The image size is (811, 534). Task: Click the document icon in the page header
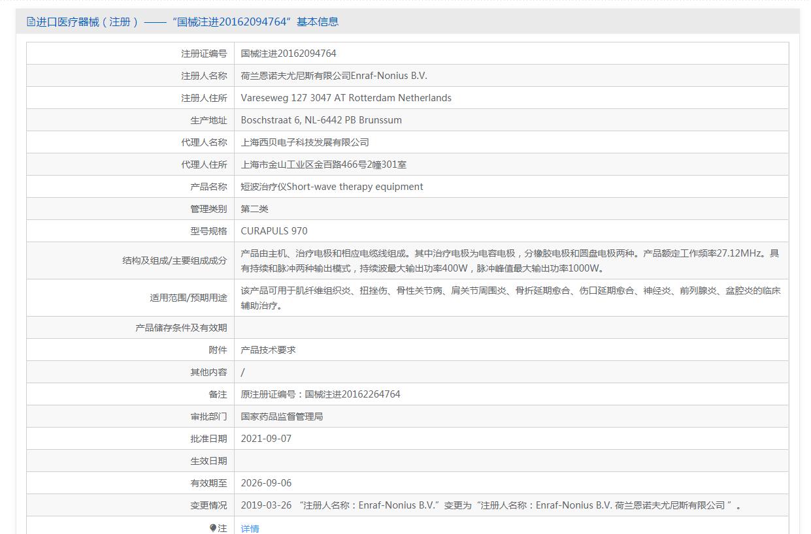(31, 22)
